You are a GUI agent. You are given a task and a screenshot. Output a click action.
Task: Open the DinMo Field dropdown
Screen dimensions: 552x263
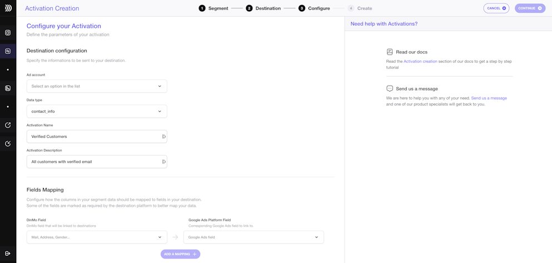[97, 237]
